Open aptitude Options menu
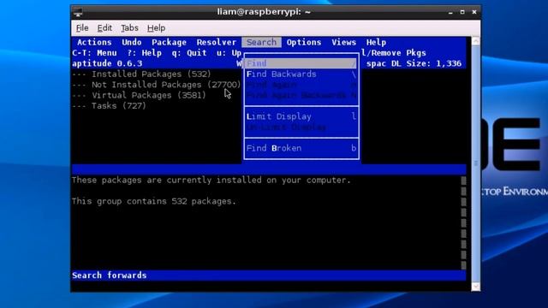 pos(304,42)
